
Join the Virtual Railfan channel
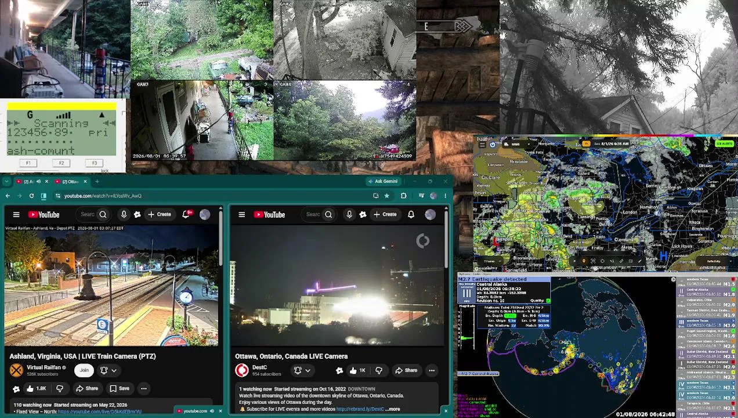point(84,370)
